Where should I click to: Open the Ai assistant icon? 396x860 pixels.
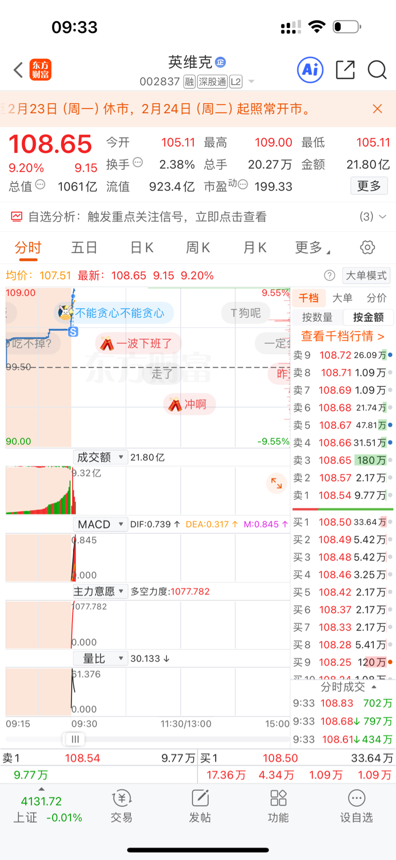tap(310, 70)
